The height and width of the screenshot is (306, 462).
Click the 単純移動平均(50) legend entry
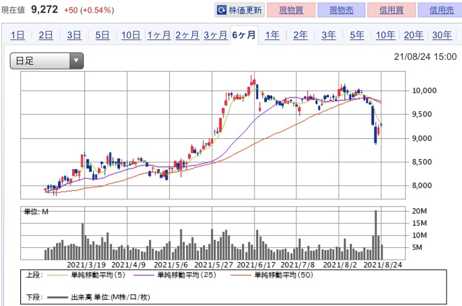pyautogui.click(x=284, y=275)
